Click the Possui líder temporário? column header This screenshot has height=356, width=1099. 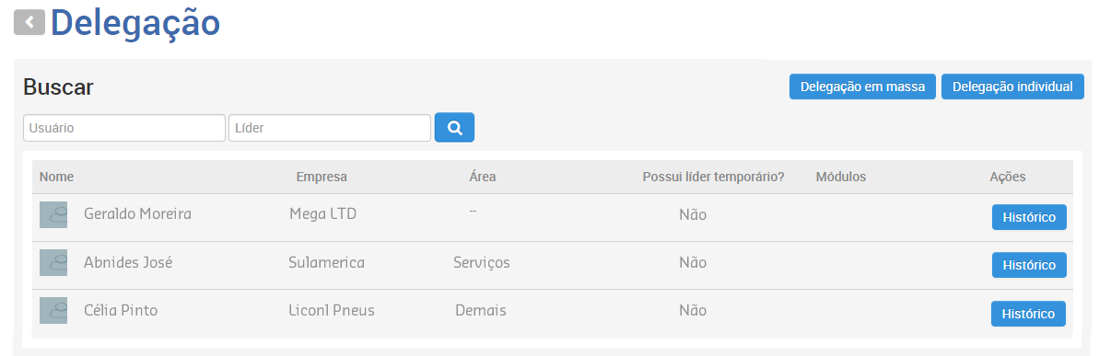[x=713, y=177]
